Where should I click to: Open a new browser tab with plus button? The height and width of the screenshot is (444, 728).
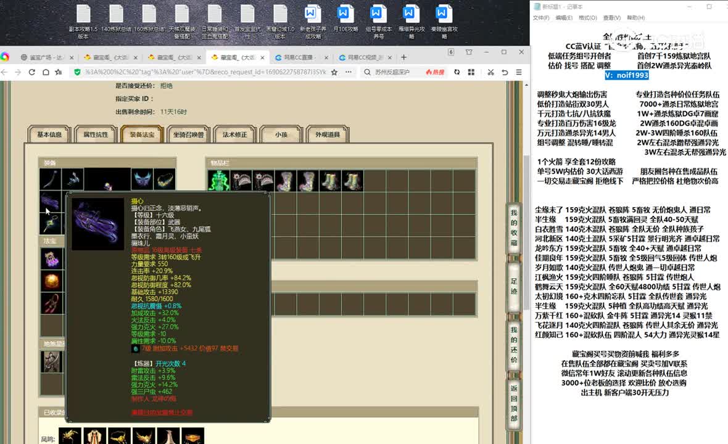coord(404,57)
